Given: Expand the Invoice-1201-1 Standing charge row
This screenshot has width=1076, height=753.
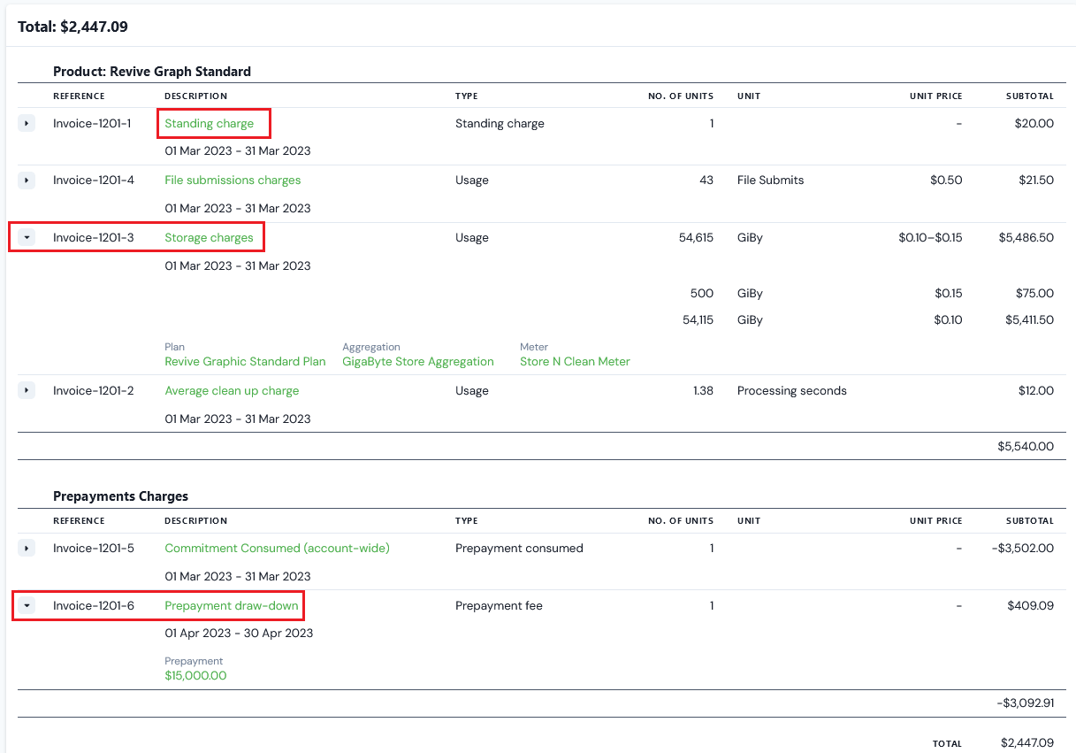Looking at the screenshot, I should [x=26, y=123].
